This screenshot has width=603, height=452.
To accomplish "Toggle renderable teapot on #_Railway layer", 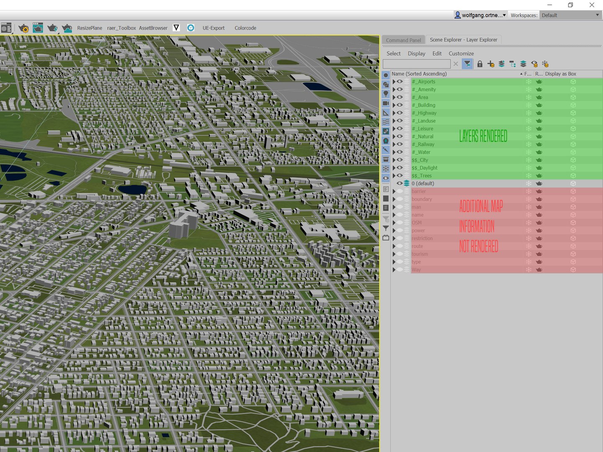I will pos(539,144).
